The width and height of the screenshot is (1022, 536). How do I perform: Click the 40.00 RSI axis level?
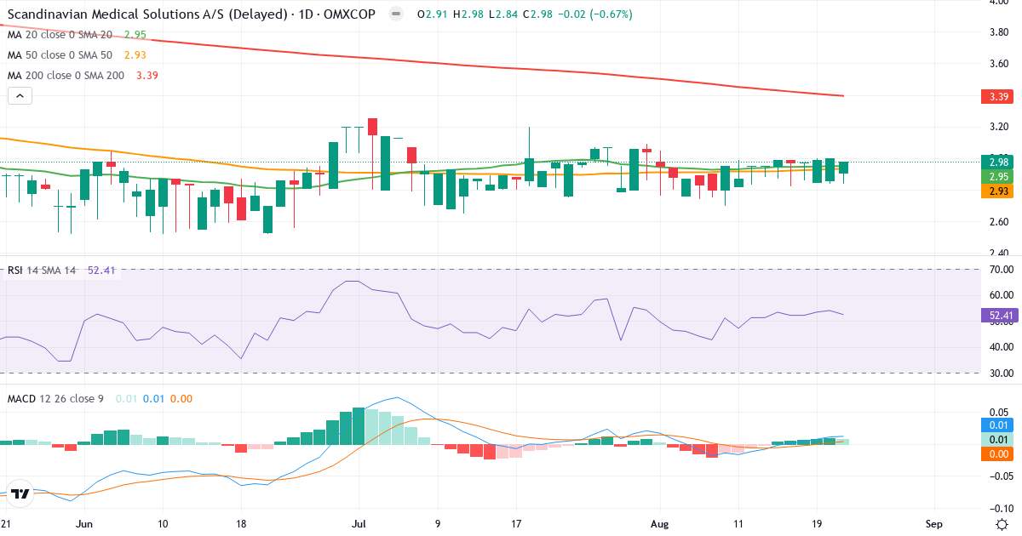1001,347
